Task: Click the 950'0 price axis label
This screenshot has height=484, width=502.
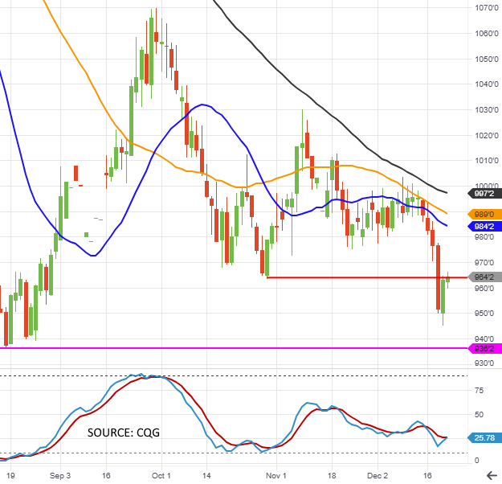Action: point(484,314)
